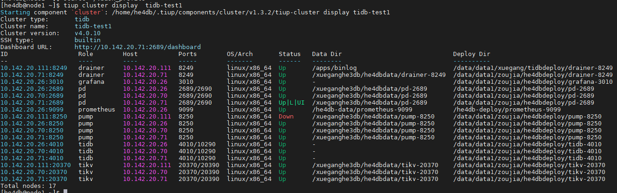Click the Role column header

[86, 54]
